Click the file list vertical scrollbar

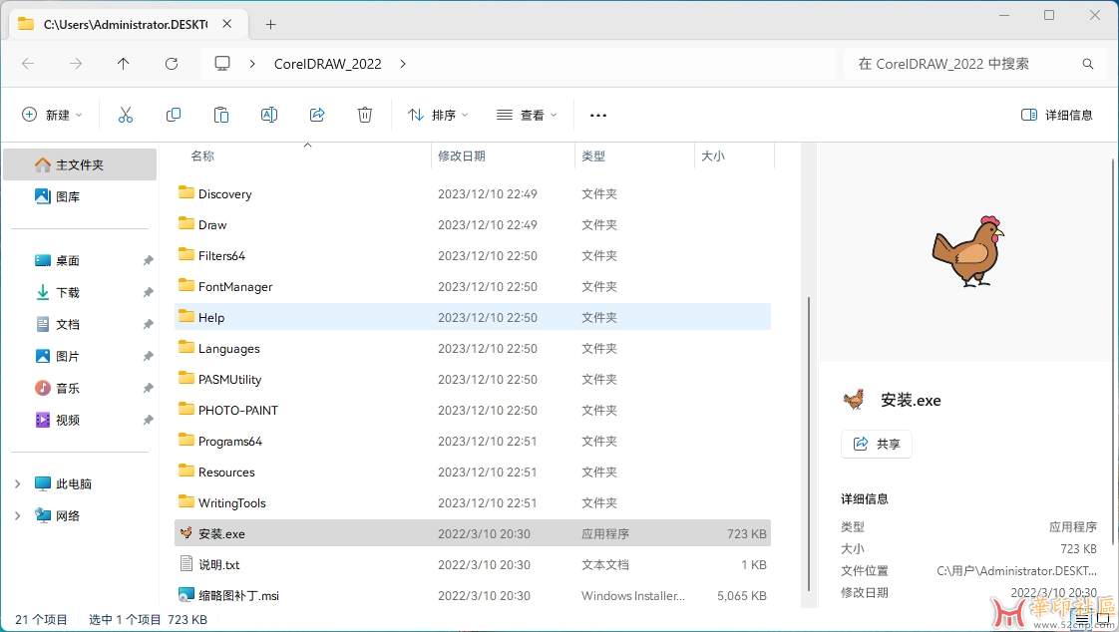tap(808, 444)
